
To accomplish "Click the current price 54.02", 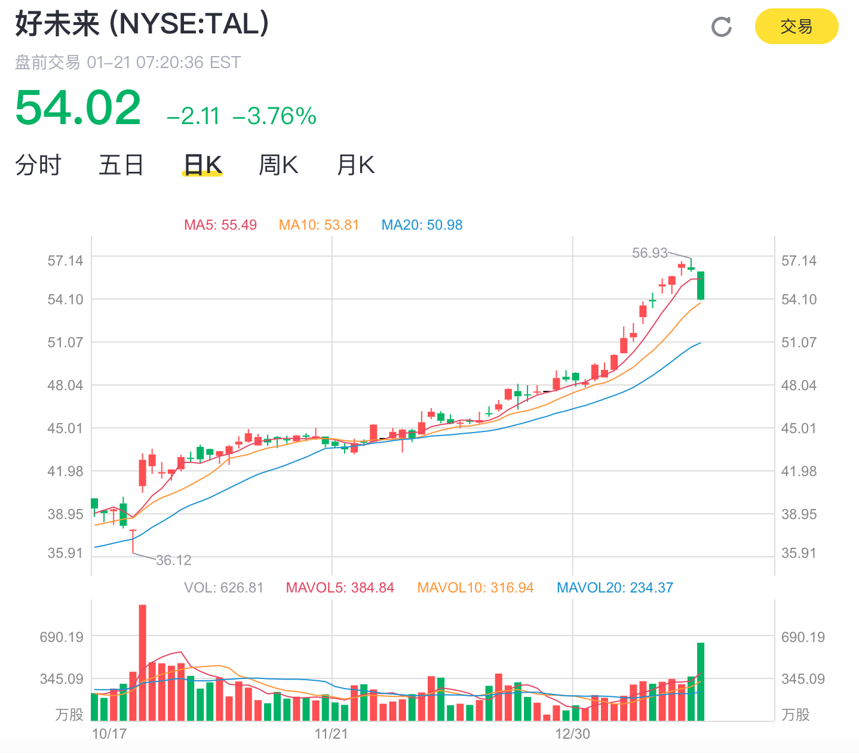I will pos(78,108).
